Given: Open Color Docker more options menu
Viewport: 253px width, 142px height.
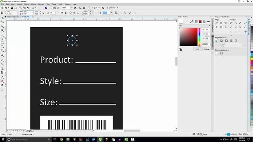Looking at the screenshot, I should point(209,22).
